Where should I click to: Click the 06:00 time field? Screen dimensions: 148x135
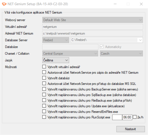[x=127, y=117]
